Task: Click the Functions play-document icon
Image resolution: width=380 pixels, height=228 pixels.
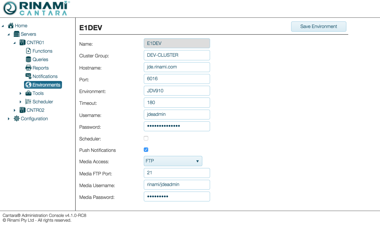Action: coord(28,51)
